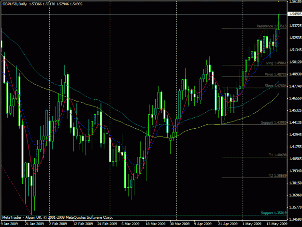
Task: Click the current price tag 1.54905
Action: click(295, 14)
